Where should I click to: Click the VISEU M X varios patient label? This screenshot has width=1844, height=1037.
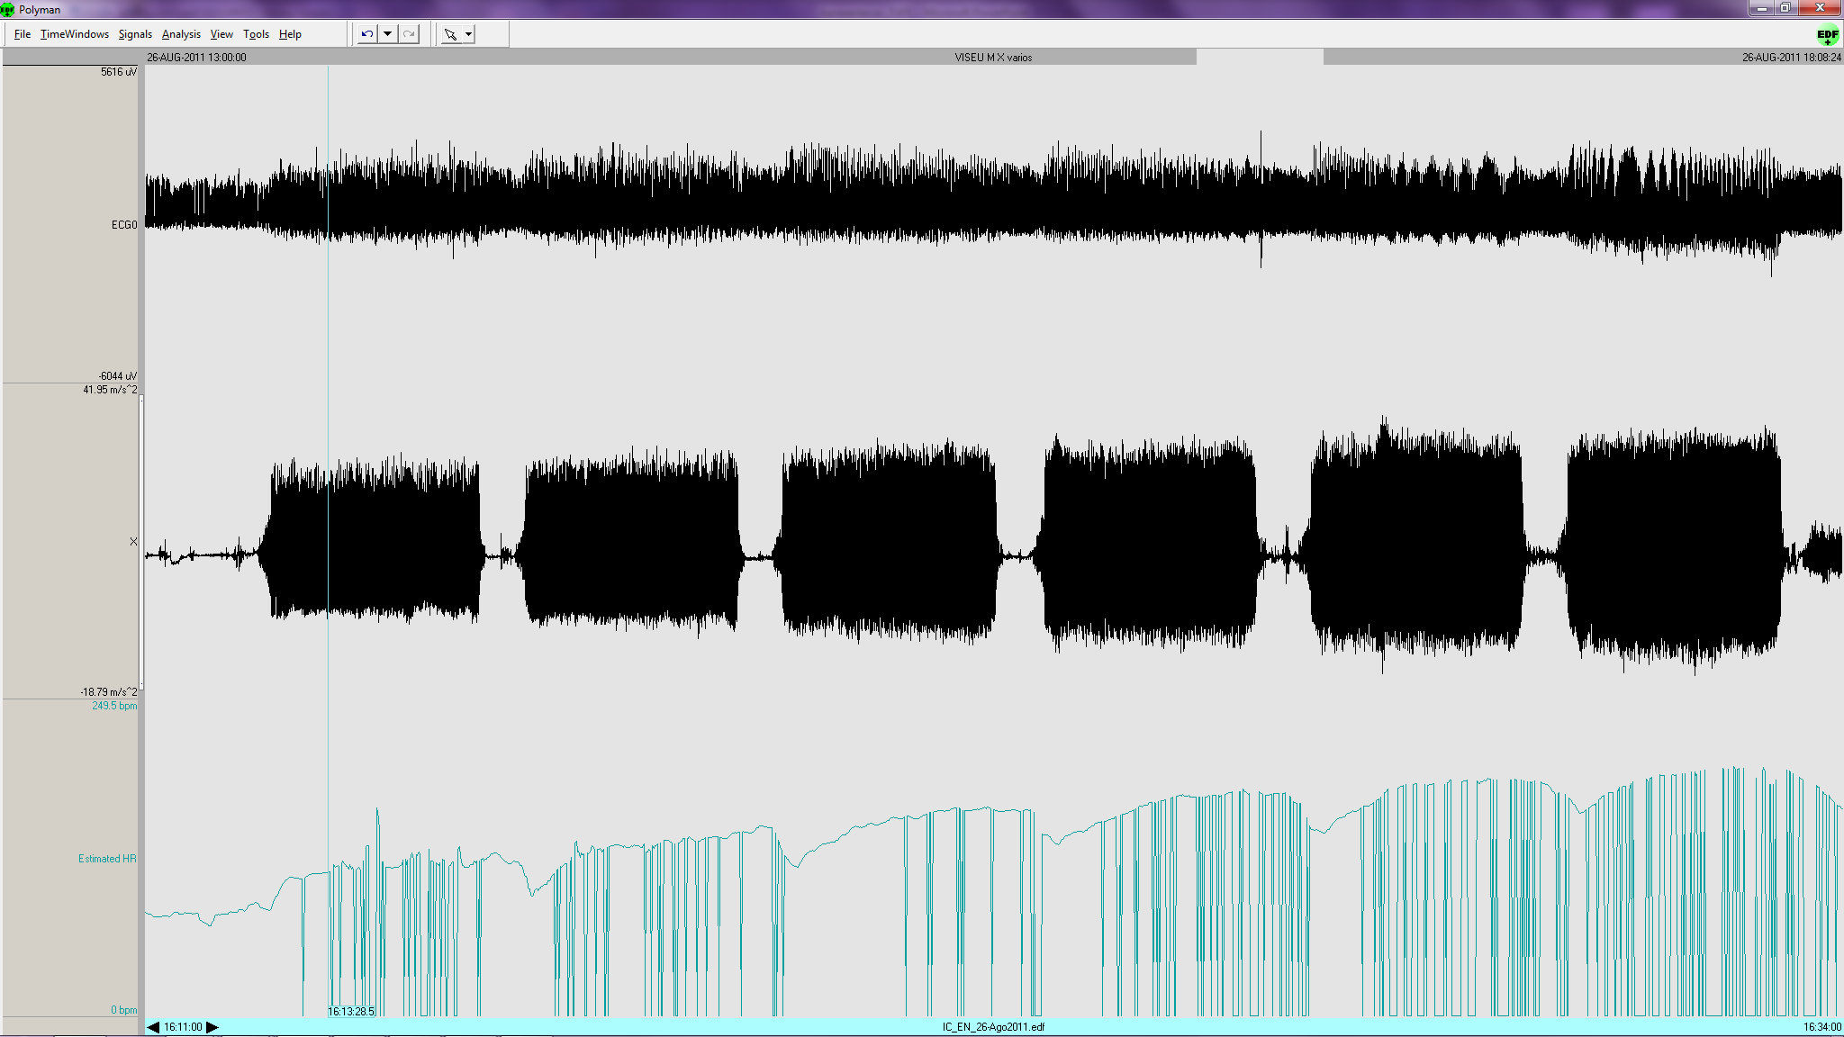[x=993, y=58]
